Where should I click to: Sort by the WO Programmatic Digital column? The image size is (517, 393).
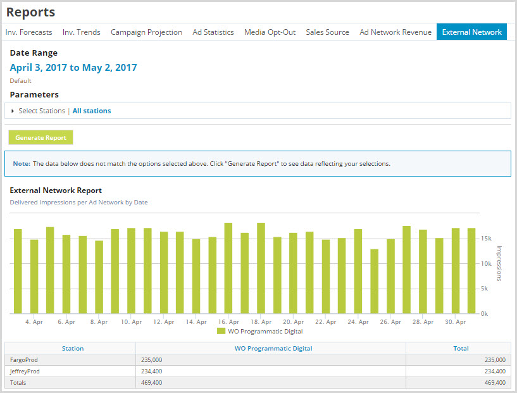click(273, 347)
